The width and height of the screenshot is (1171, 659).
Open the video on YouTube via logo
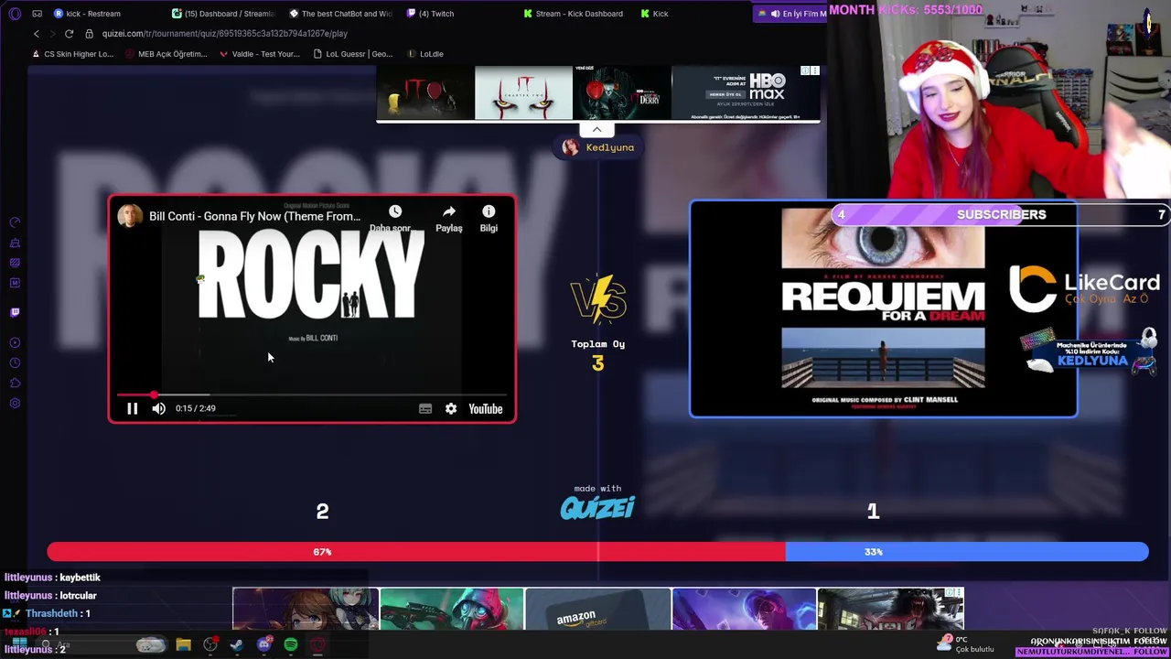click(x=486, y=409)
